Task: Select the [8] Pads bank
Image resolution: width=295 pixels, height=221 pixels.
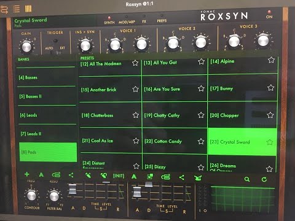Action: pos(48,152)
